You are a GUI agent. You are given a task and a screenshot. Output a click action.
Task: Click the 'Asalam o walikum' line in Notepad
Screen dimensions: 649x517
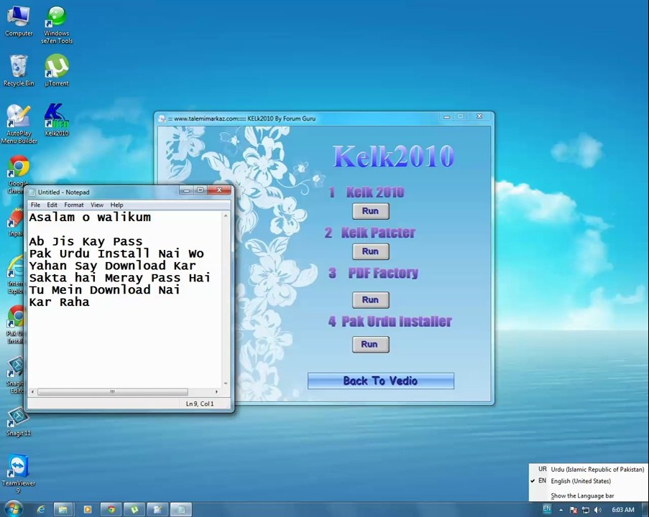(x=90, y=217)
